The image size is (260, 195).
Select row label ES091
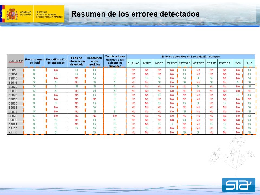13,124
